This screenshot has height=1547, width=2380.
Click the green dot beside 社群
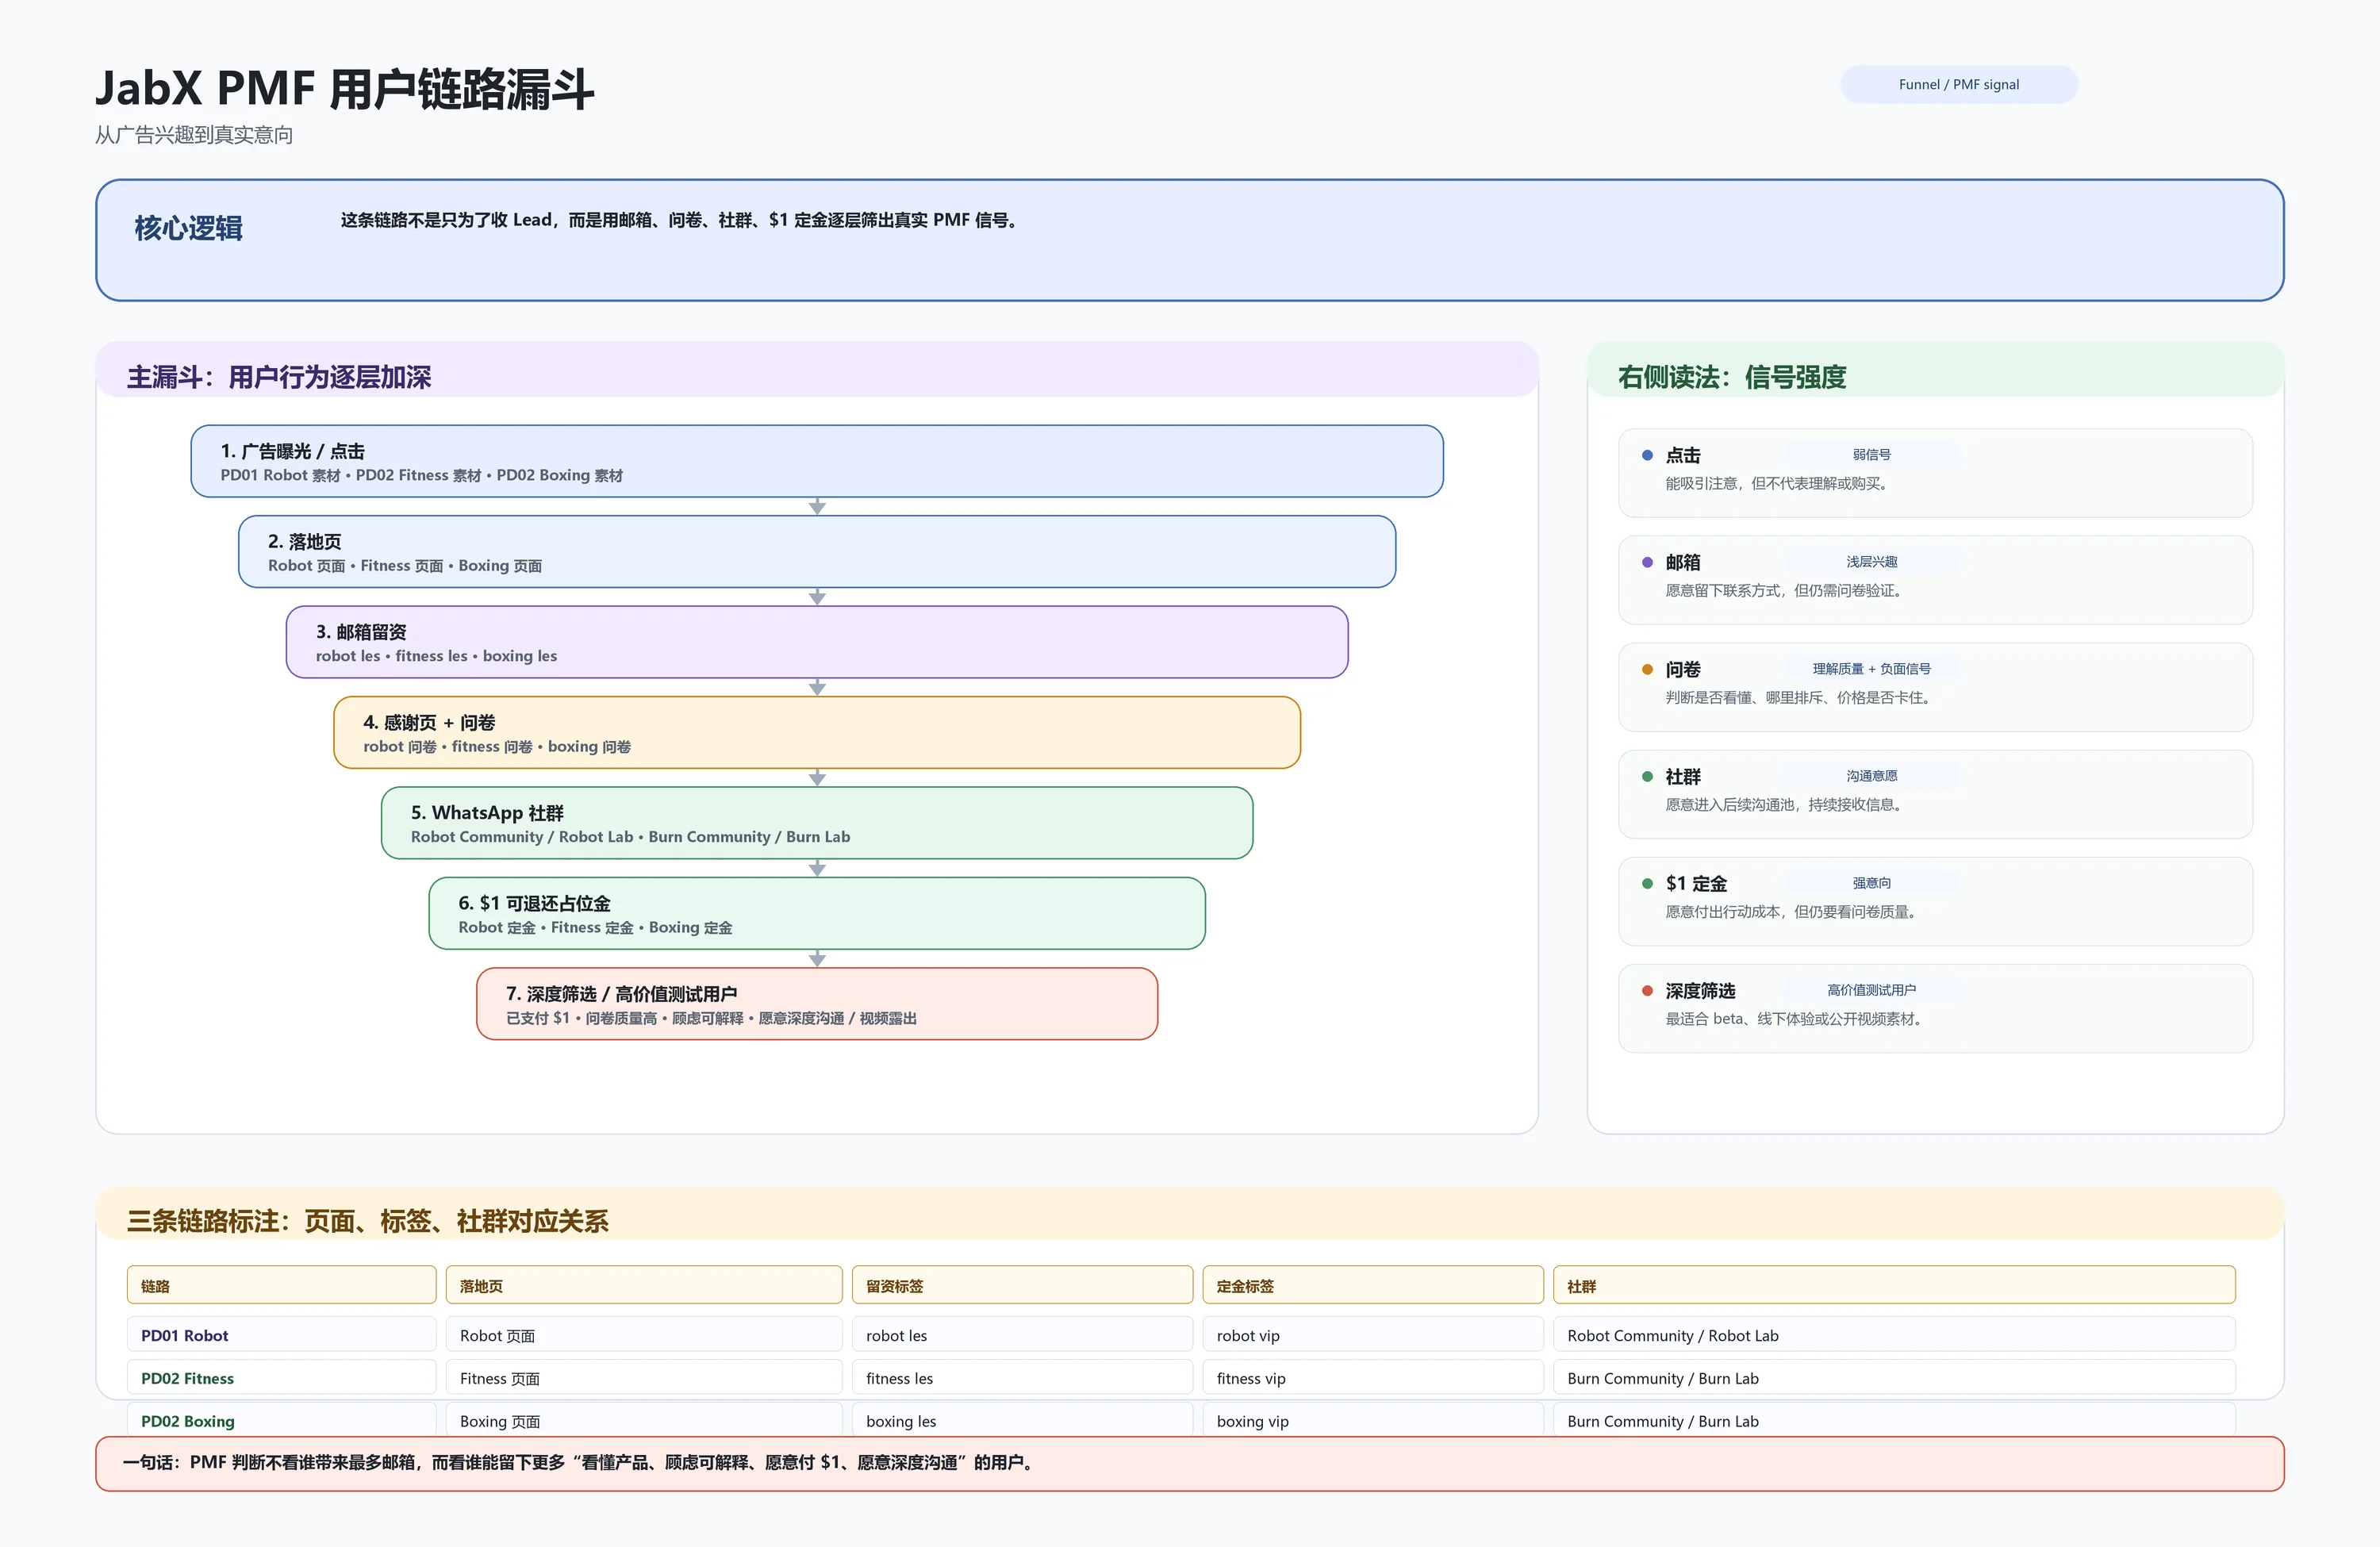pyautogui.click(x=1647, y=776)
